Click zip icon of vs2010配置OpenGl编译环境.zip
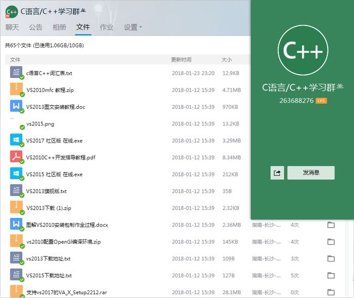354x298 pixels. point(16,241)
